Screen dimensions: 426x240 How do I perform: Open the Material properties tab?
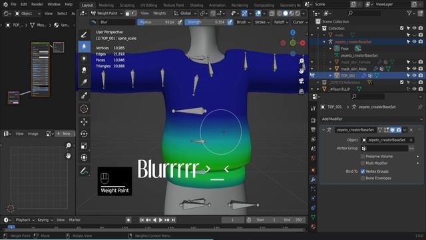(x=314, y=227)
